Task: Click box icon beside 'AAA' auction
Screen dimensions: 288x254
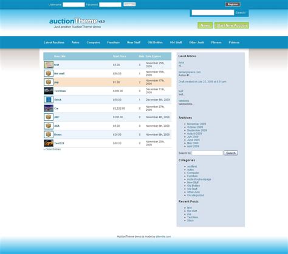Action: (x=49, y=125)
